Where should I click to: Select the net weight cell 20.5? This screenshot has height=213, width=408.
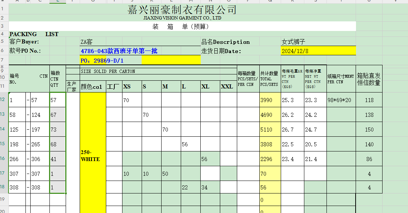tap(315, 144)
